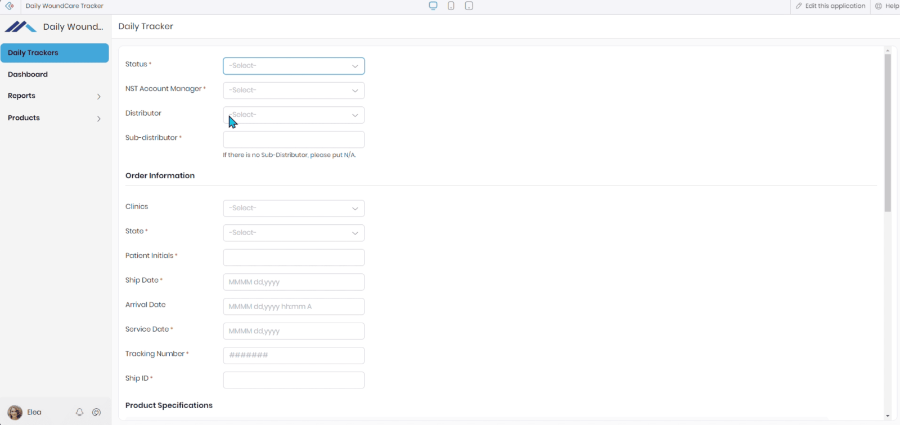Click the Daily WoundCare Tracker title
This screenshot has height=425, width=900.
point(65,6)
